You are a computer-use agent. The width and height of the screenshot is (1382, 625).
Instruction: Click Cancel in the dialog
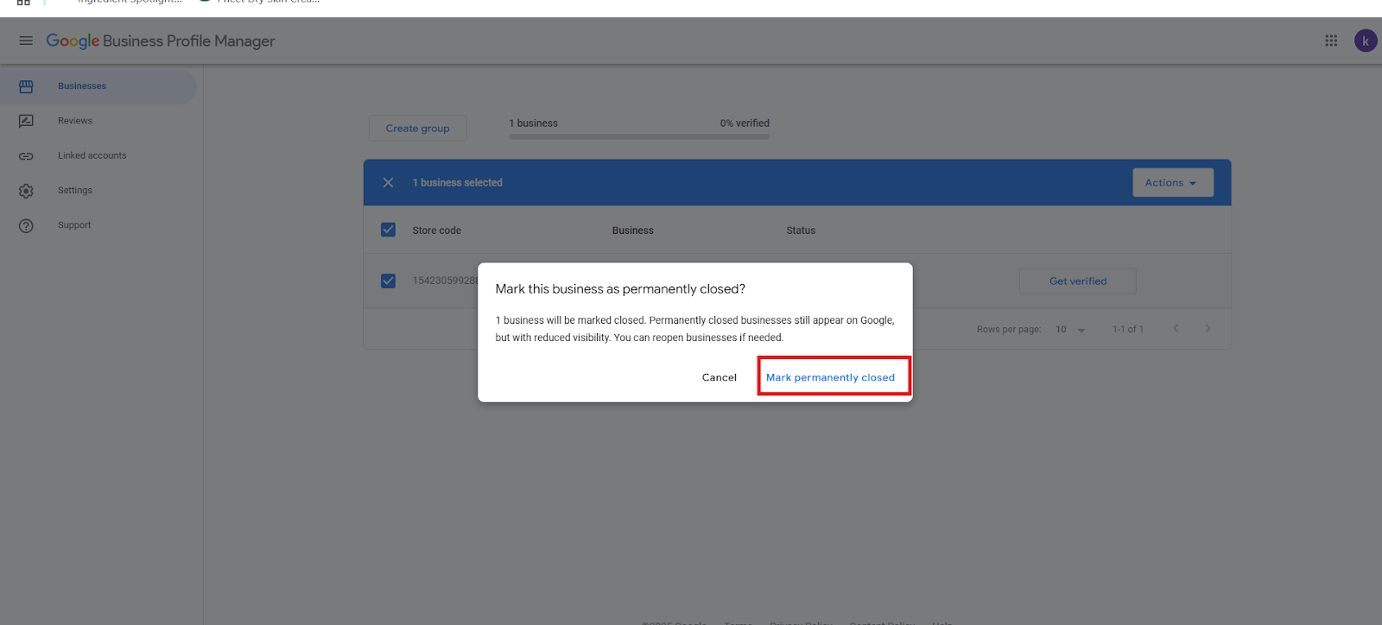coord(719,377)
